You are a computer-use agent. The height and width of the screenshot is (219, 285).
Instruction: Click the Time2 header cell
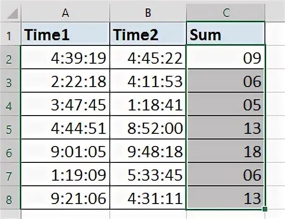click(148, 34)
